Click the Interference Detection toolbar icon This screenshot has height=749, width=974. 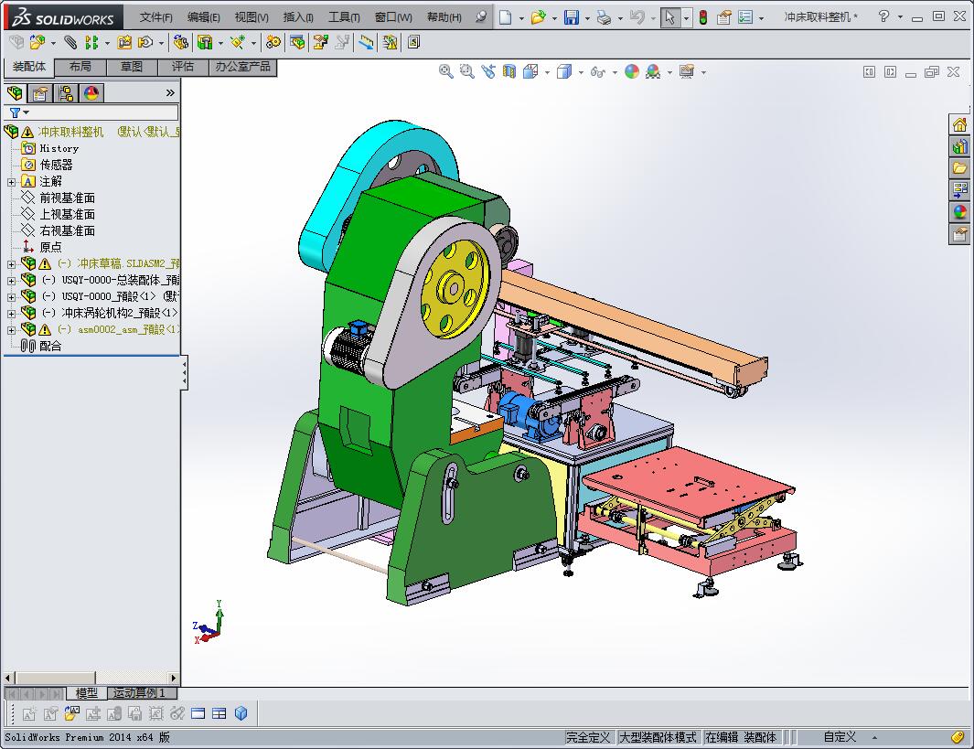(390, 41)
